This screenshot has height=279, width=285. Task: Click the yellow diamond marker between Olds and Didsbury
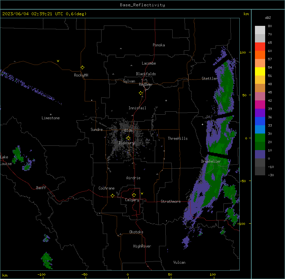click(128, 138)
